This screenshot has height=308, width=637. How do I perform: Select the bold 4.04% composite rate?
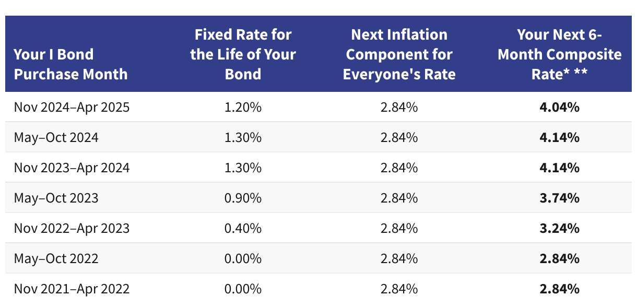pos(560,108)
